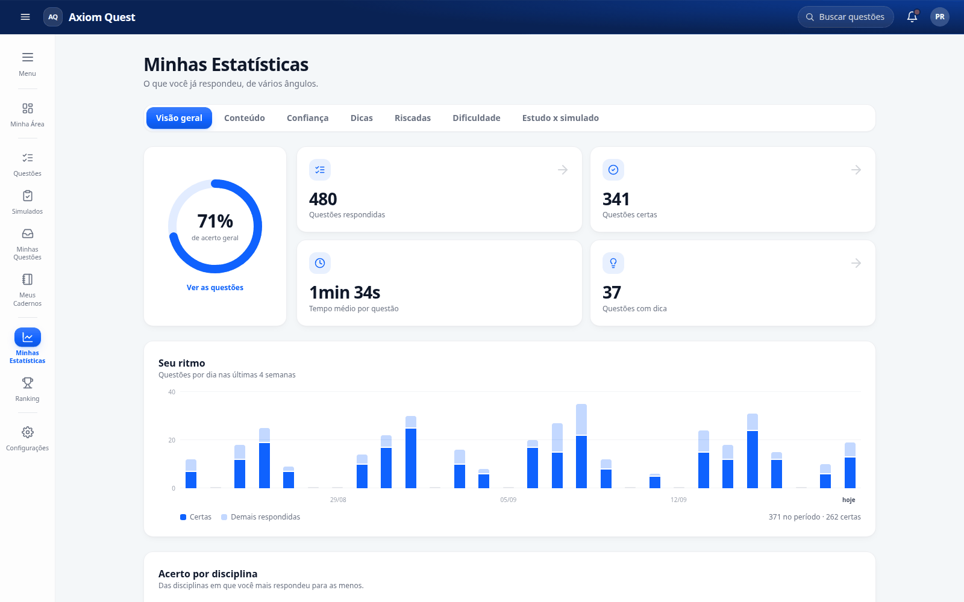
Task: Switch to the Dicas tab
Action: coord(361,118)
